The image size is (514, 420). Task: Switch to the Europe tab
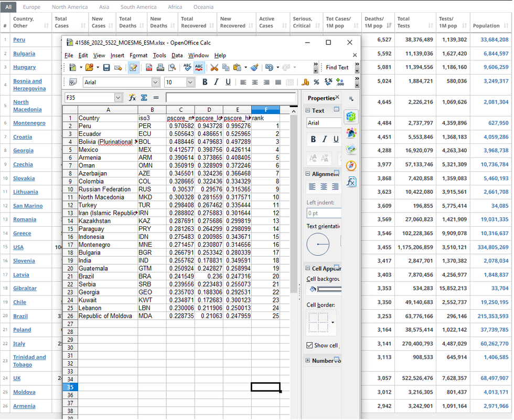(31, 7)
